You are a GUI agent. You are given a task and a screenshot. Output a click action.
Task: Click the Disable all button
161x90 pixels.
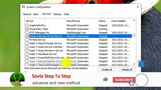click(x=127, y=70)
